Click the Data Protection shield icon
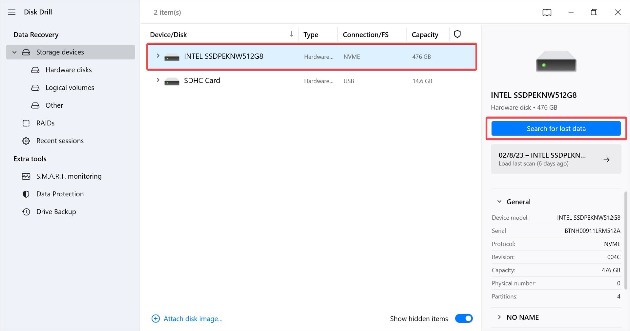630x331 pixels. 26,194
